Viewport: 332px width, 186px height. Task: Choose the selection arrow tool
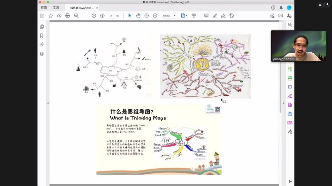coord(129,16)
